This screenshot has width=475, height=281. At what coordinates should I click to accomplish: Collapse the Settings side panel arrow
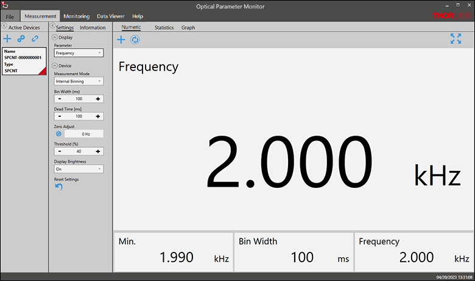click(52, 27)
